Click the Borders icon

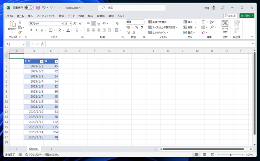51,30
